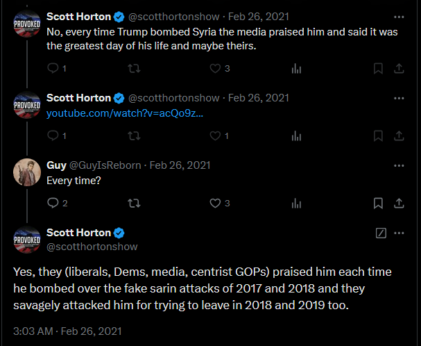Open more options on the first tweet
The width and height of the screenshot is (421, 346).
(399, 17)
